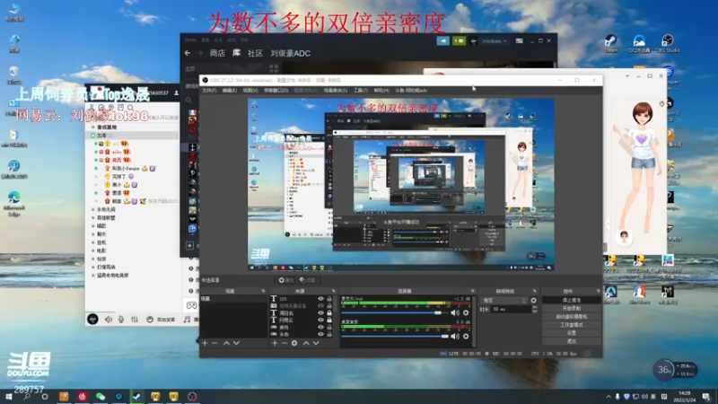The width and height of the screenshot is (718, 404).
Task: Toggle visibility of 网易云 text source
Action: pos(320,320)
